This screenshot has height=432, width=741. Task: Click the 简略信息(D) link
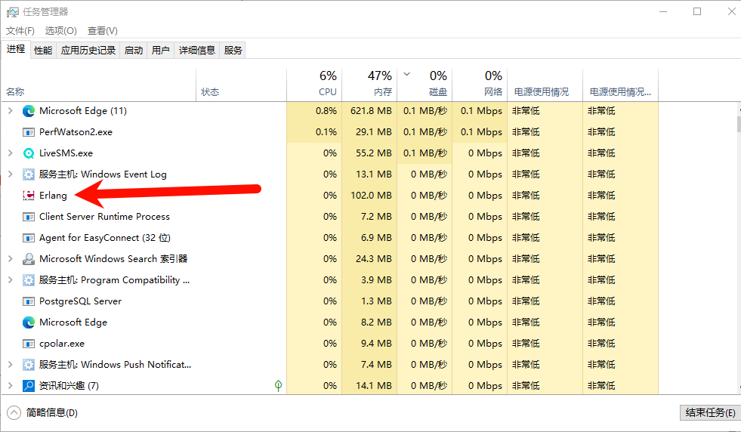[52, 412]
